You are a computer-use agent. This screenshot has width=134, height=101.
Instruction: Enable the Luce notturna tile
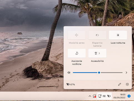coord(118,35)
